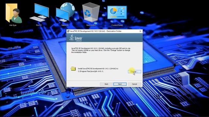Image resolution: width=209 pixels, height=117 pixels.
Task: Click the installer description paragraph text
Action: click(101, 50)
